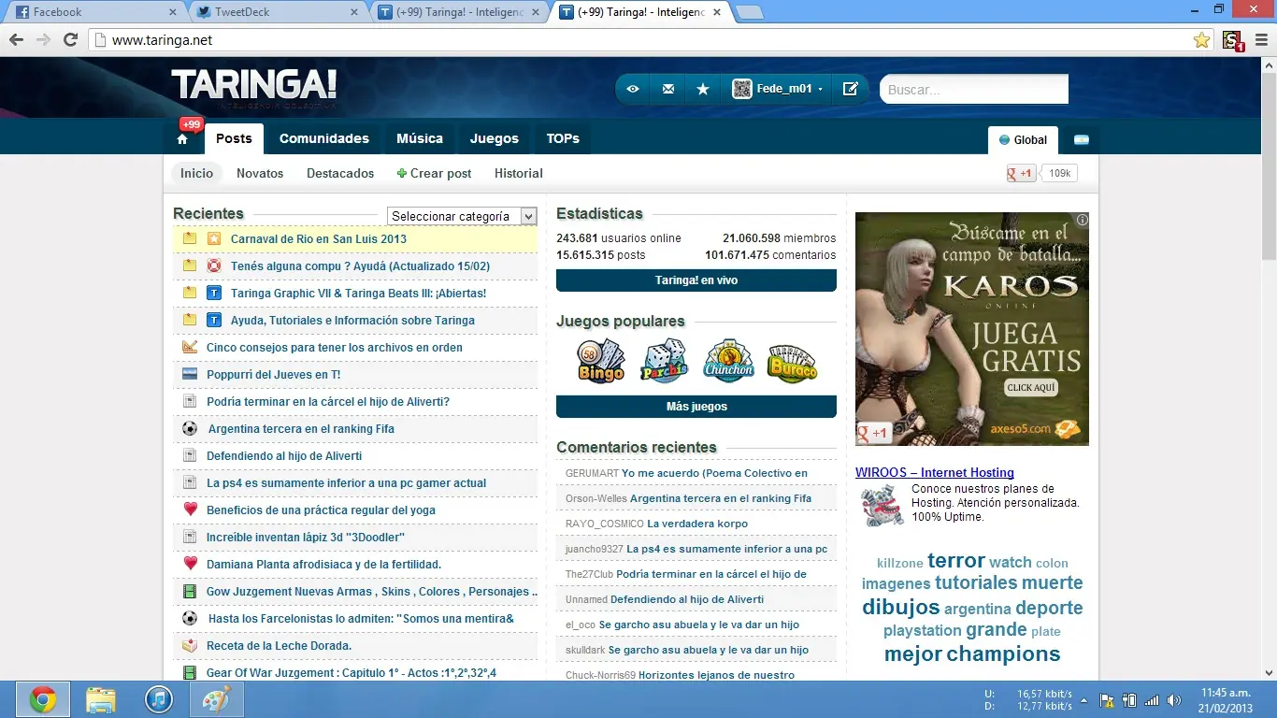Click the star icon beside Carnaval de Rio post
This screenshot has width=1277, height=718.
pyautogui.click(x=214, y=238)
